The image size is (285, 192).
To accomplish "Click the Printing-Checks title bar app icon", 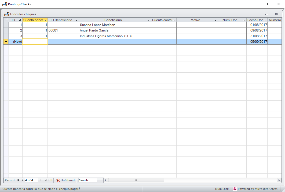I will (x=4, y=4).
